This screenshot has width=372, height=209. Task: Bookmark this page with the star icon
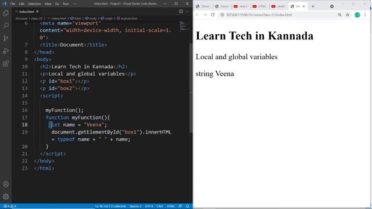tap(348, 15)
